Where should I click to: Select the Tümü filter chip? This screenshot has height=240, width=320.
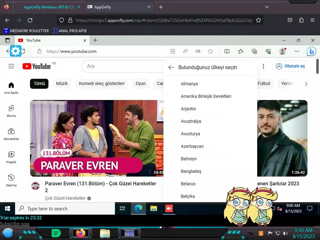[x=39, y=83]
